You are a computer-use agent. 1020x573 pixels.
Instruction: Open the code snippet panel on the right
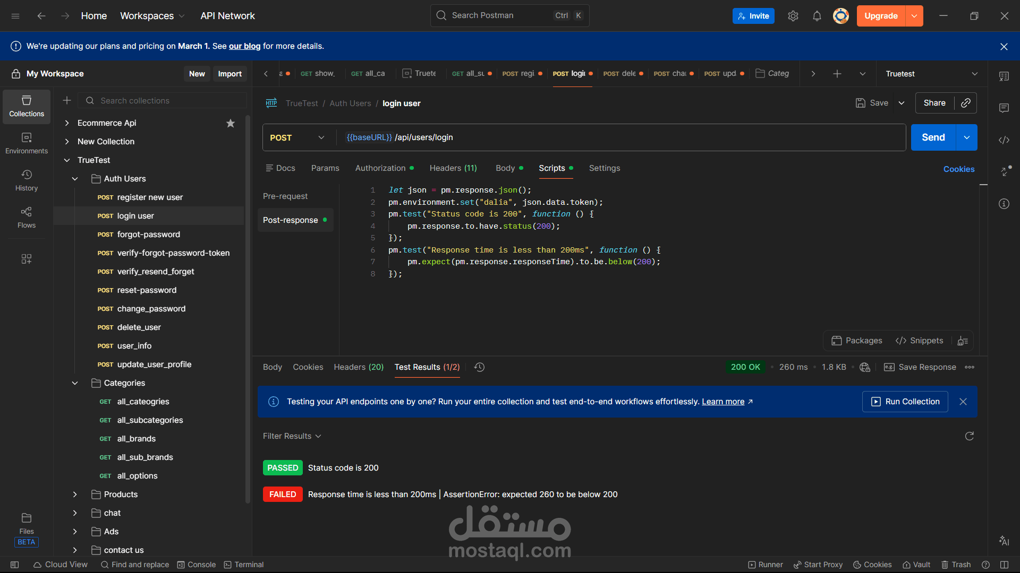(x=1004, y=140)
